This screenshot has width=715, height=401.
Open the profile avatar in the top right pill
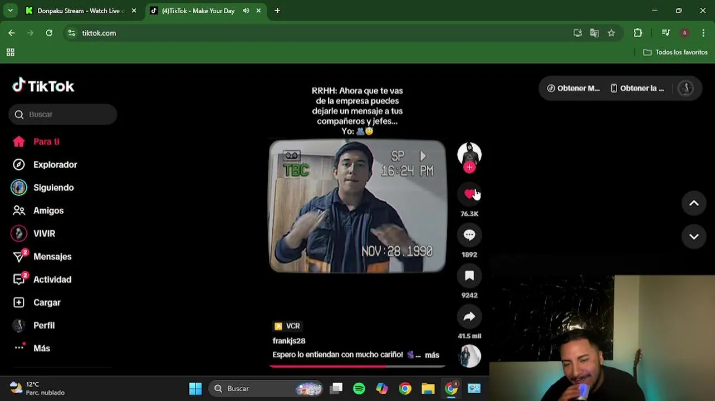(x=686, y=88)
